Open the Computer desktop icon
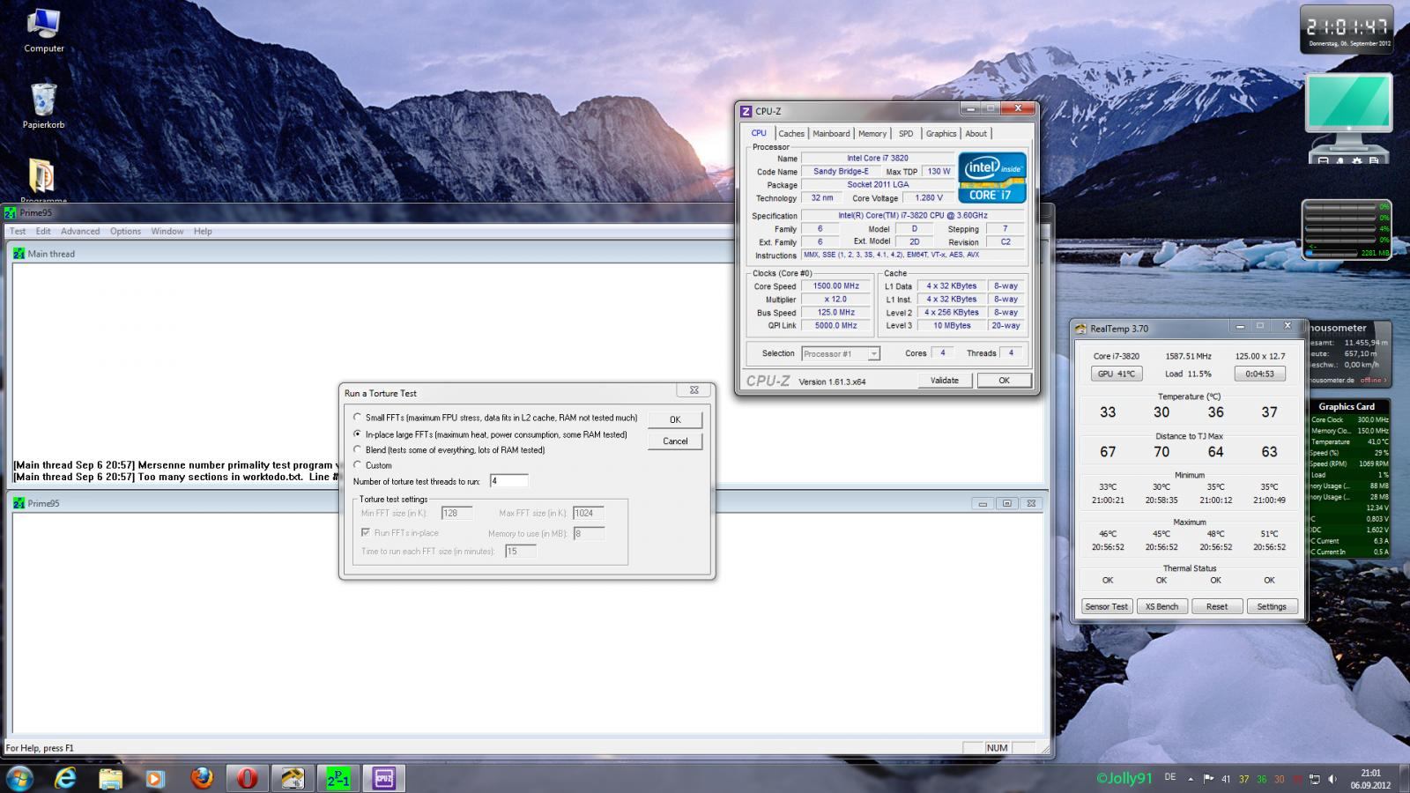Image resolution: width=1410 pixels, height=793 pixels. (43, 31)
